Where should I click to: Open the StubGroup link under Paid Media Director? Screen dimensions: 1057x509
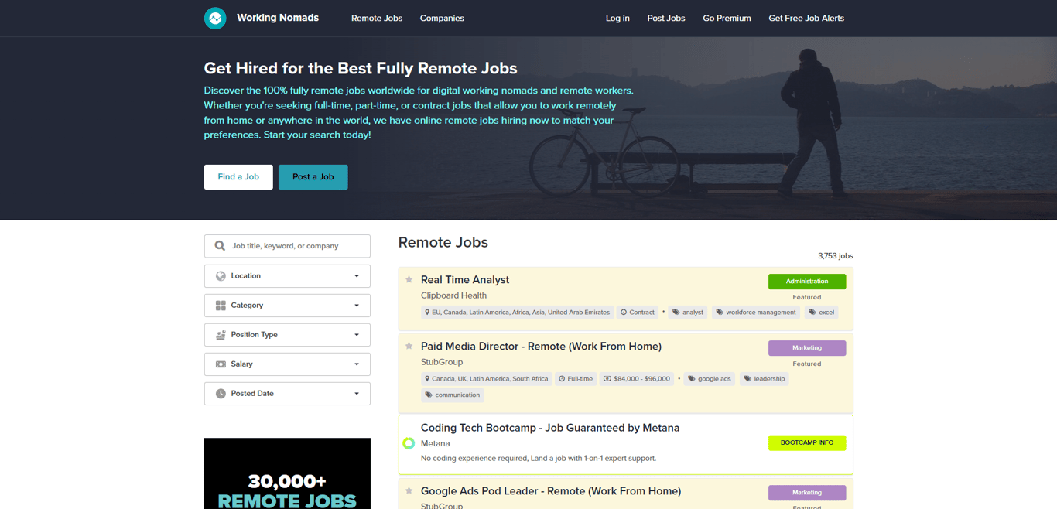tap(442, 362)
